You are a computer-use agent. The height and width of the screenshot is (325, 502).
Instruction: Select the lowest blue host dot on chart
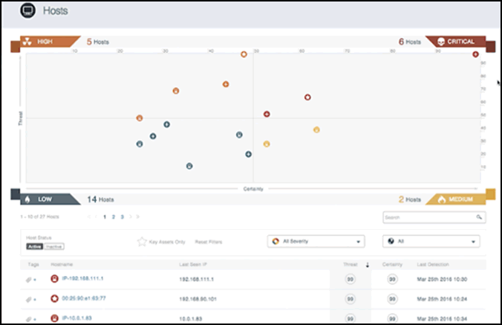point(189,166)
